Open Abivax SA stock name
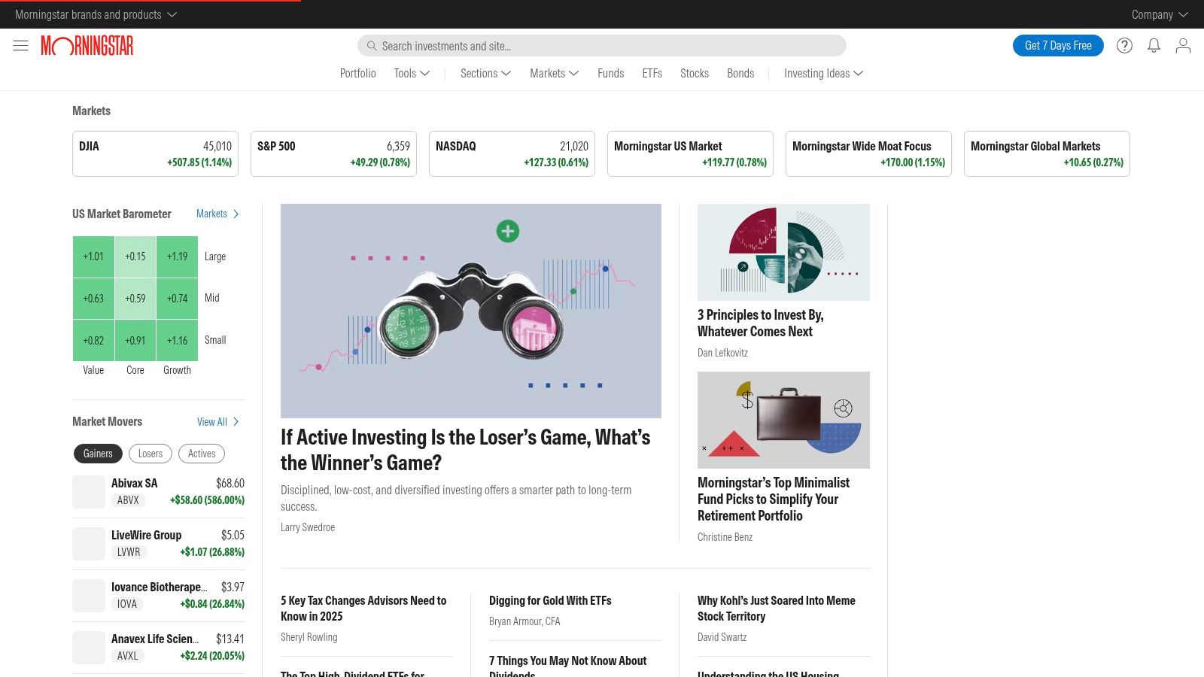 (x=135, y=483)
